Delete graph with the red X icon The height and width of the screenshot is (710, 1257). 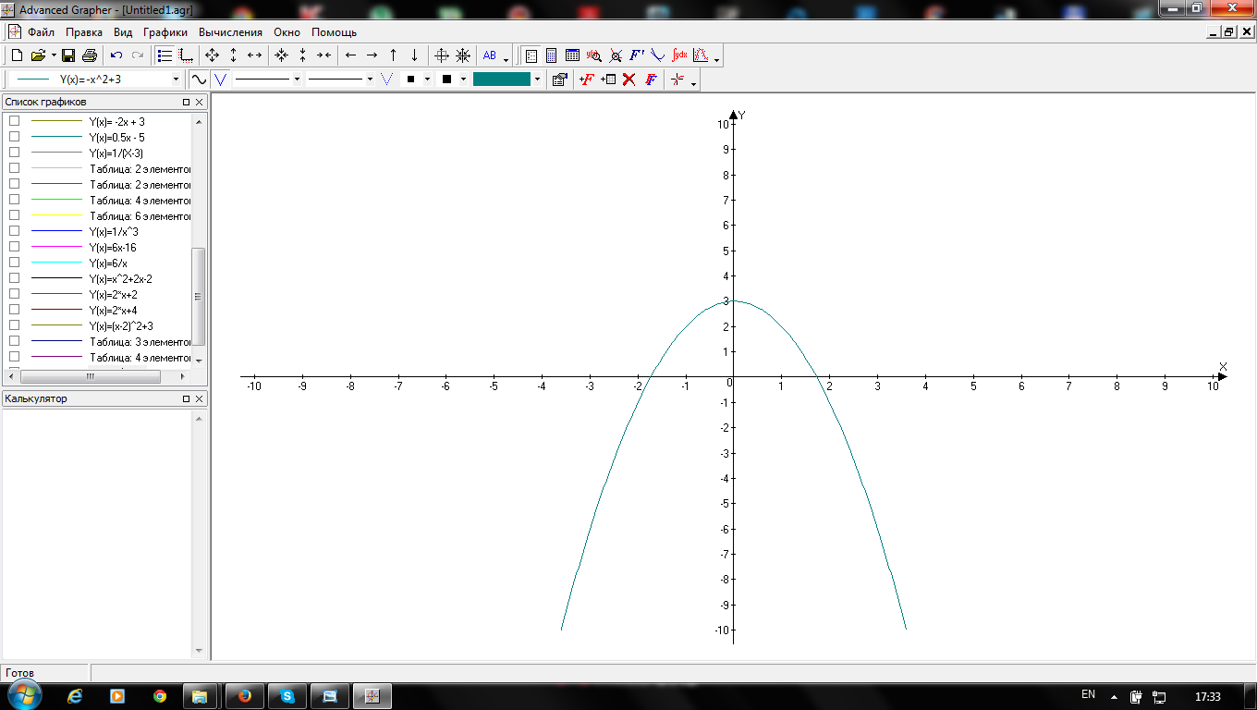[x=628, y=80]
